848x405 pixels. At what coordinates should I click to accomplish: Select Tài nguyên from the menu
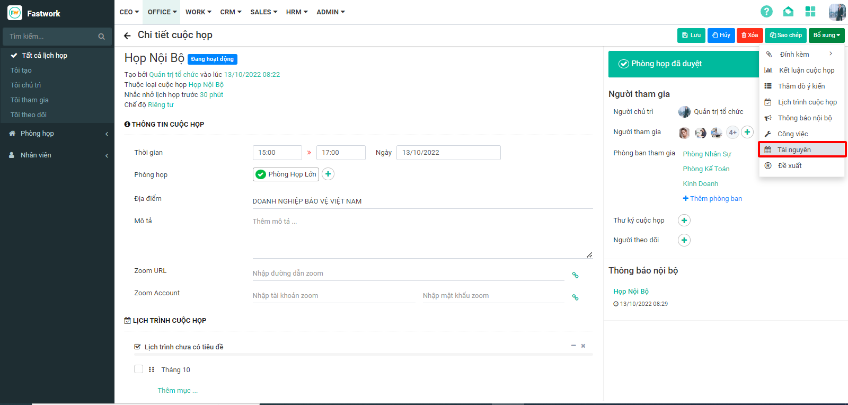pos(794,149)
